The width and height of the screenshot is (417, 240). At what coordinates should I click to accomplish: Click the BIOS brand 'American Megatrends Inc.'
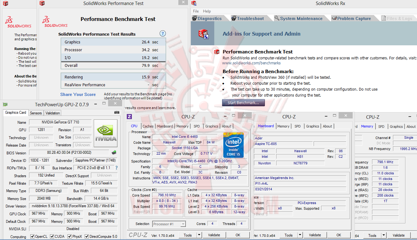tap(300, 178)
